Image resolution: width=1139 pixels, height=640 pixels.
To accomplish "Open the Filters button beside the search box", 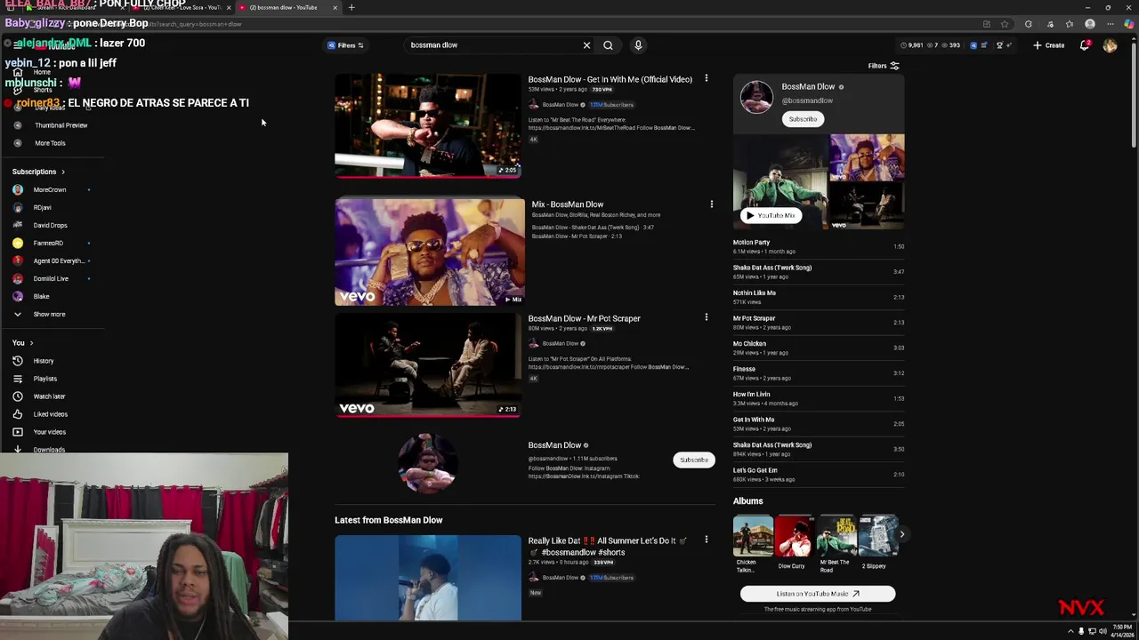I will pyautogui.click(x=345, y=45).
